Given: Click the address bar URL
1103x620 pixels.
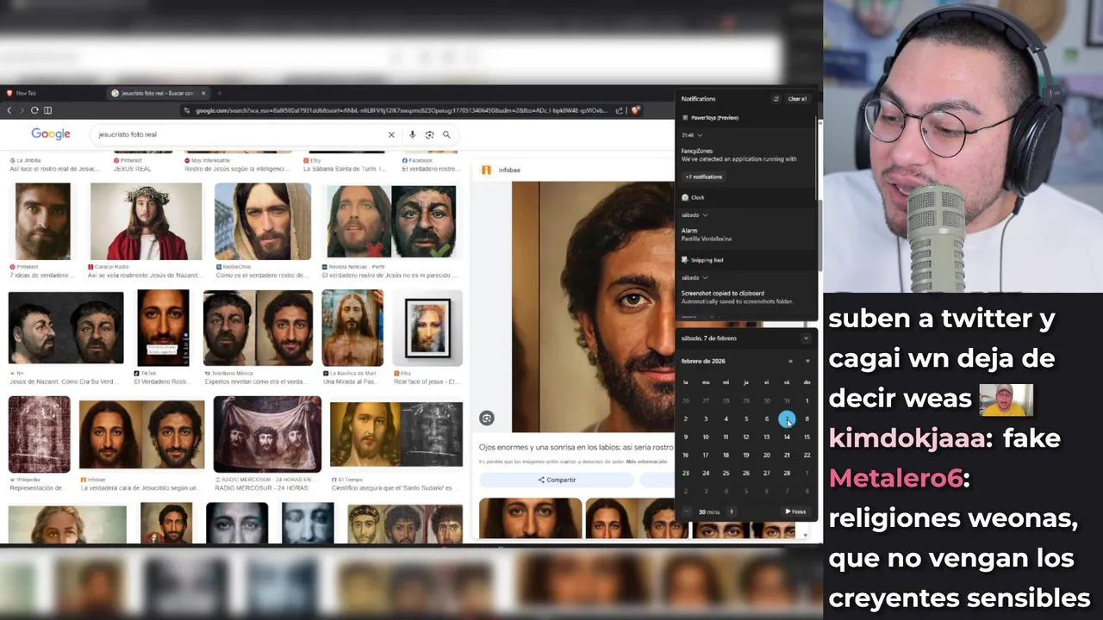Looking at the screenshot, I should click(401, 110).
